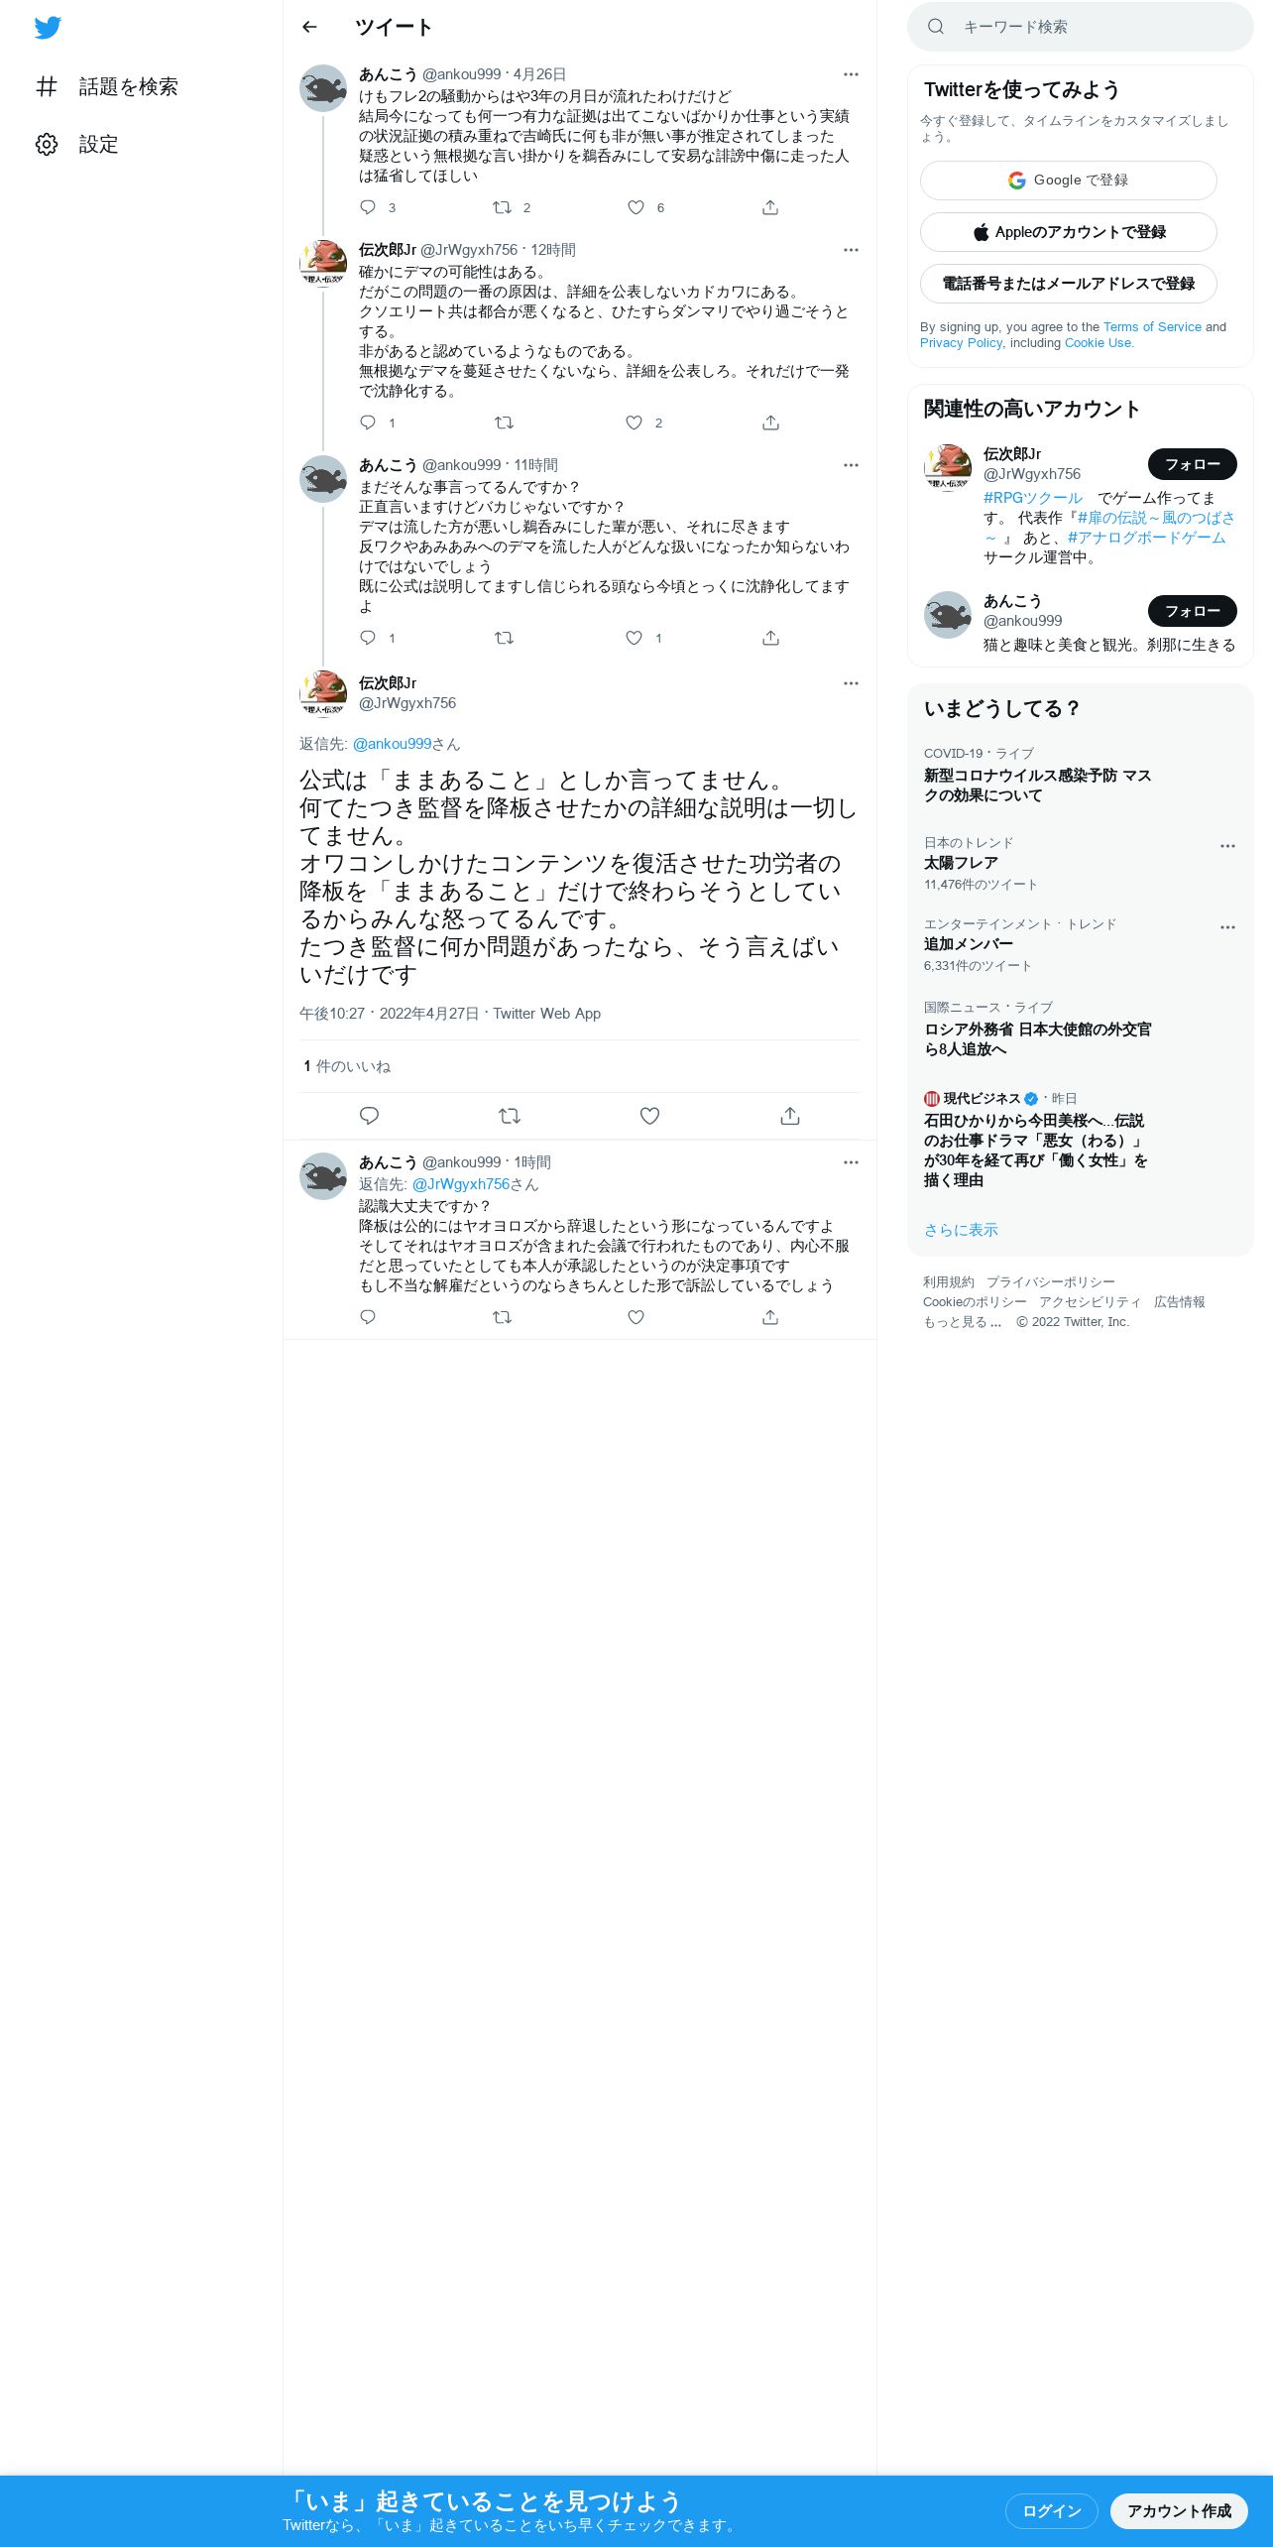Reply to the main tweet via bubble icon
The height and width of the screenshot is (2547, 1273).
point(369,1116)
